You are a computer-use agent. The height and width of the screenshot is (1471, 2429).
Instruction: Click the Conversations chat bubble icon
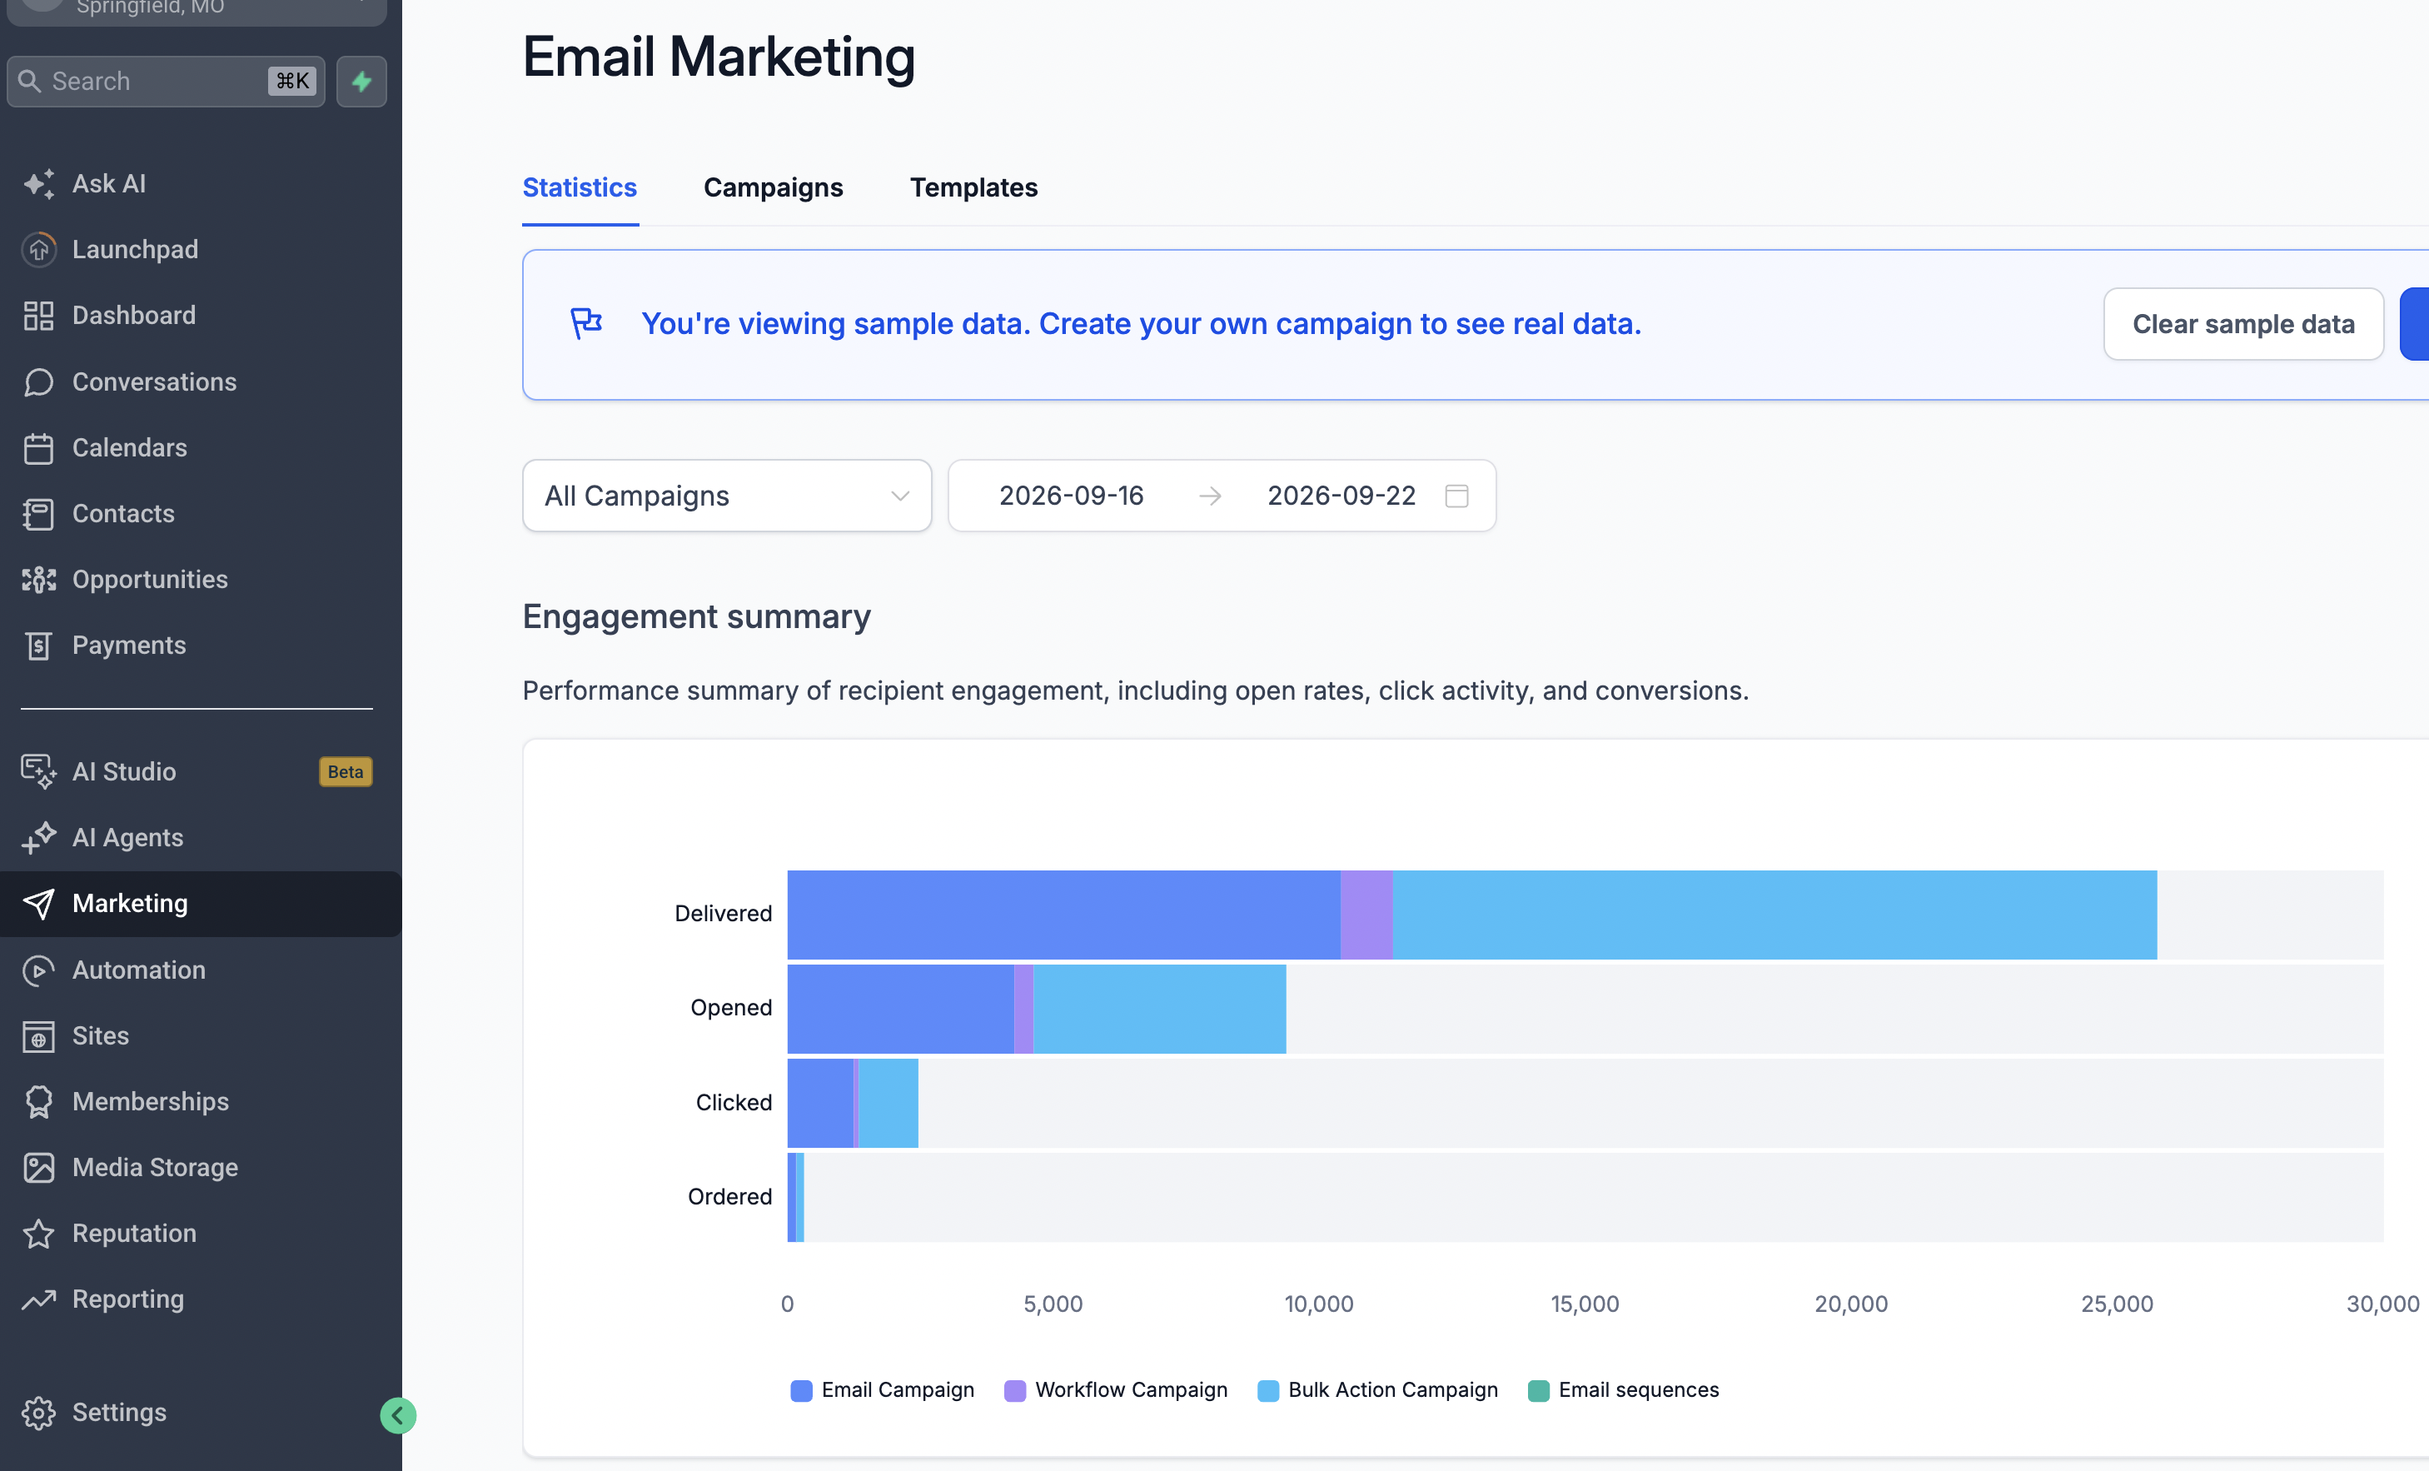tap(38, 381)
